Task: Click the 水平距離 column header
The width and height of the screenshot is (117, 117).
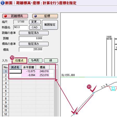Action: (x=29, y=67)
